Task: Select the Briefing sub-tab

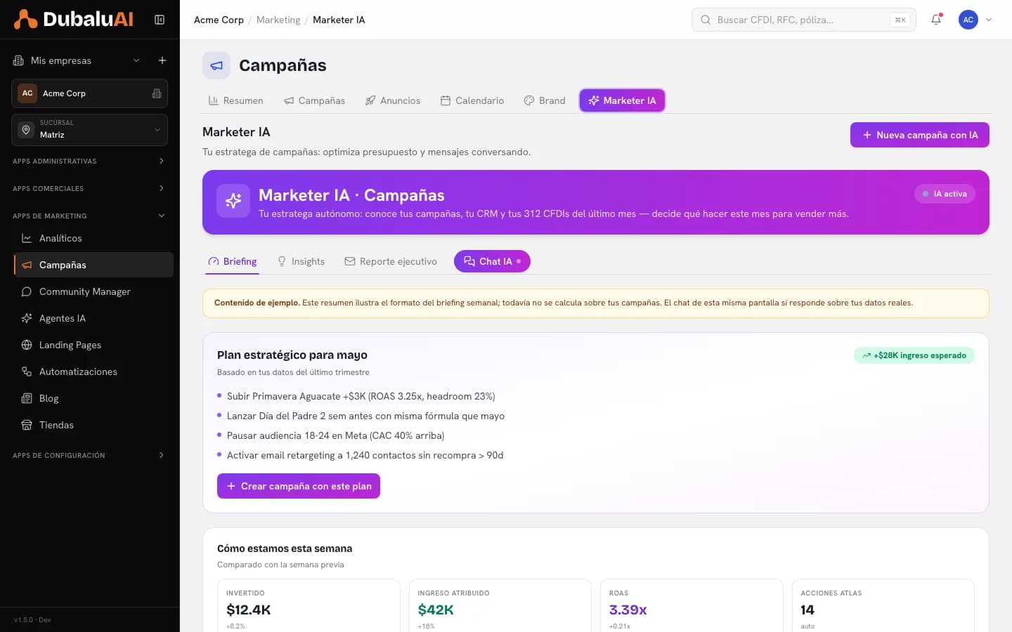Action: pyautogui.click(x=233, y=261)
